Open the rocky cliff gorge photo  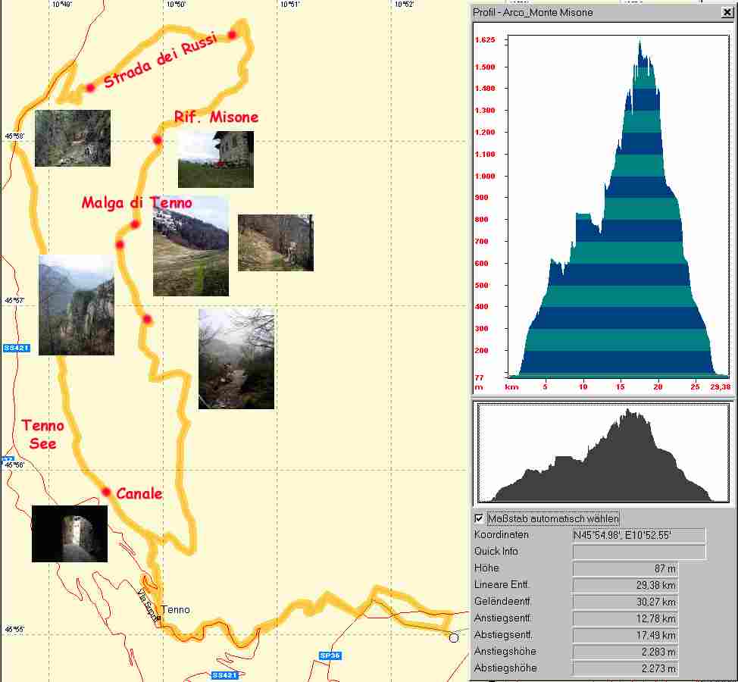(76, 305)
